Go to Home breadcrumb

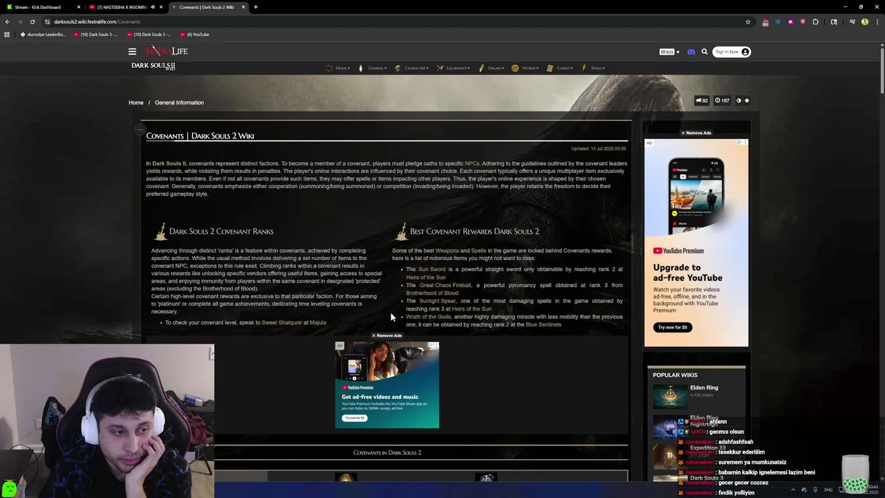[x=136, y=102]
